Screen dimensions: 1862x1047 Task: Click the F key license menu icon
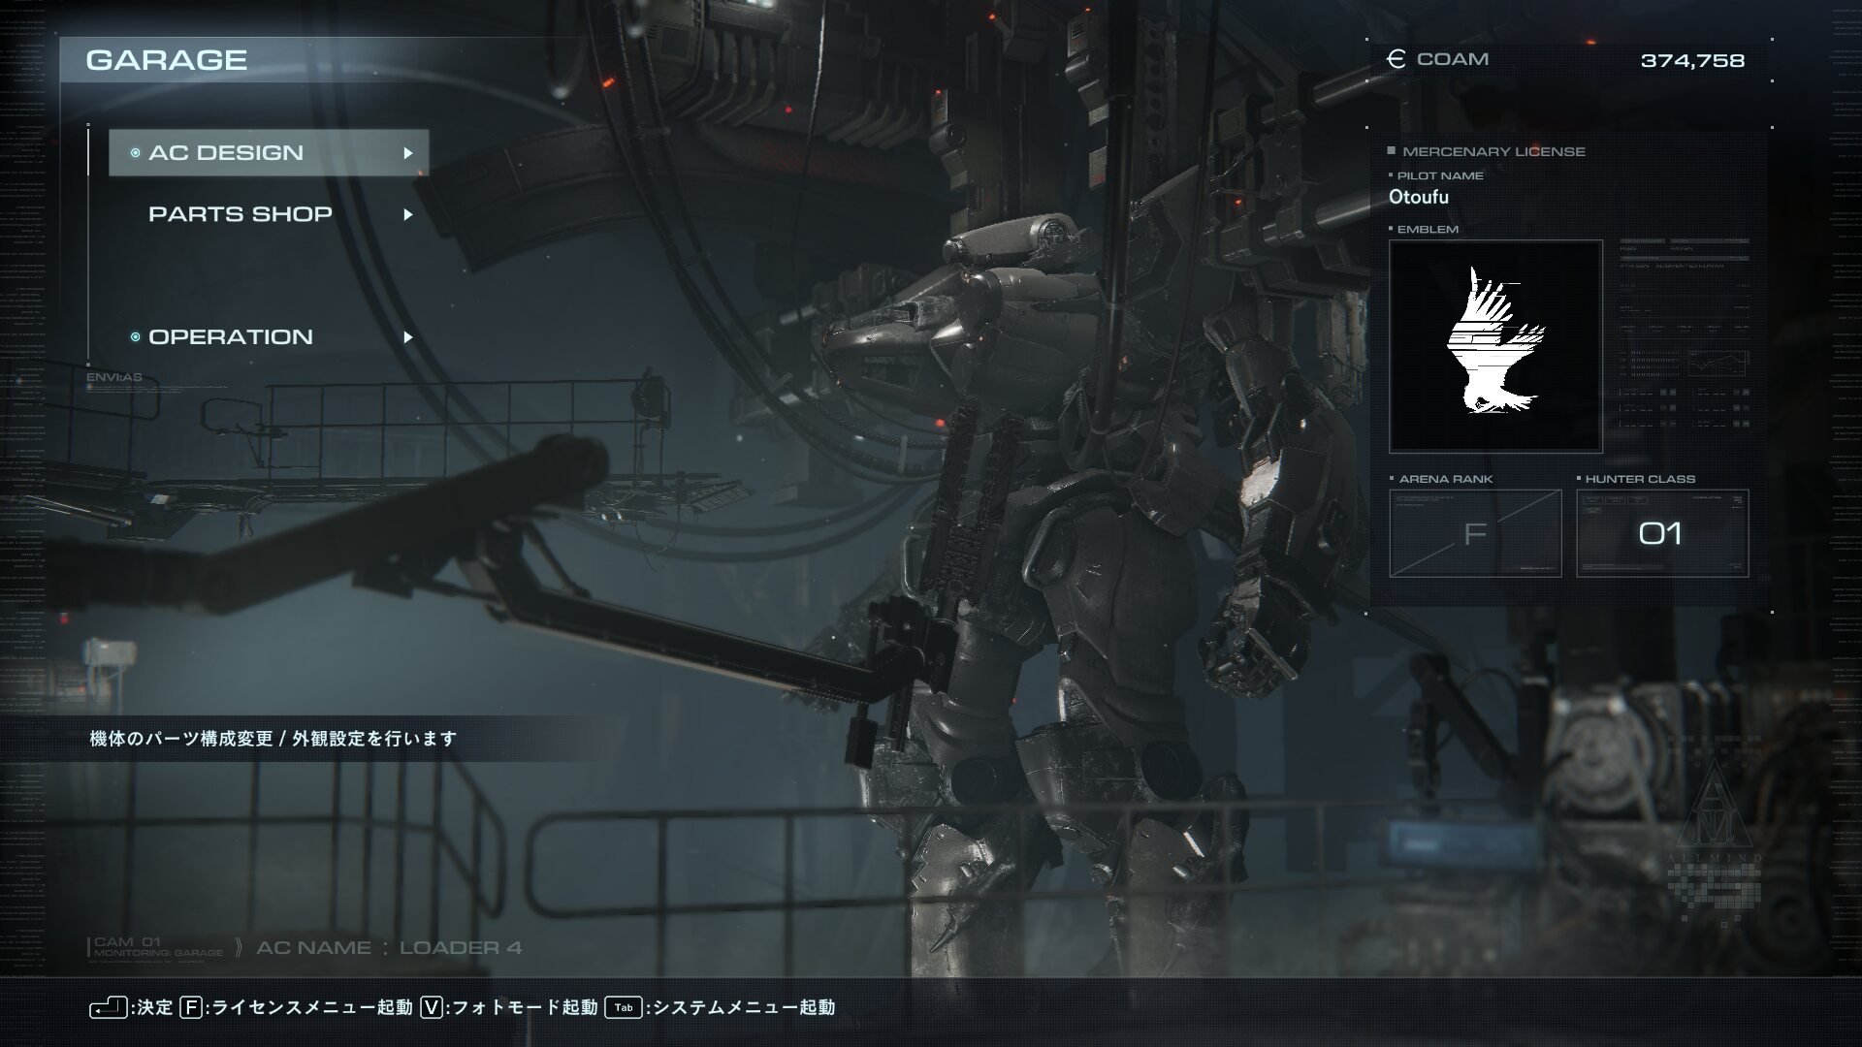pos(191,1007)
